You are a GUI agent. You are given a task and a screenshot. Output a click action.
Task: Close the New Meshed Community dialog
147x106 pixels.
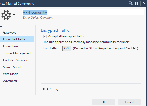pyautogui.click(x=144, y=3)
